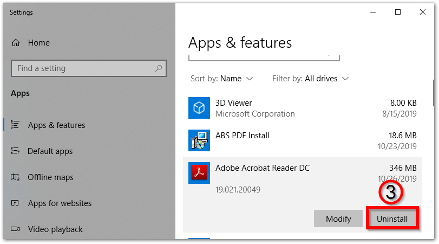This screenshot has height=244, width=439.
Task: Click the search magnifier icon in Find a setting
Action: pos(159,68)
